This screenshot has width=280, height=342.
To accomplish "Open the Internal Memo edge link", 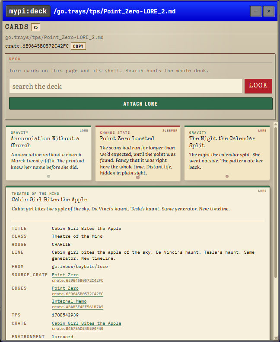I will tap(69, 301).
